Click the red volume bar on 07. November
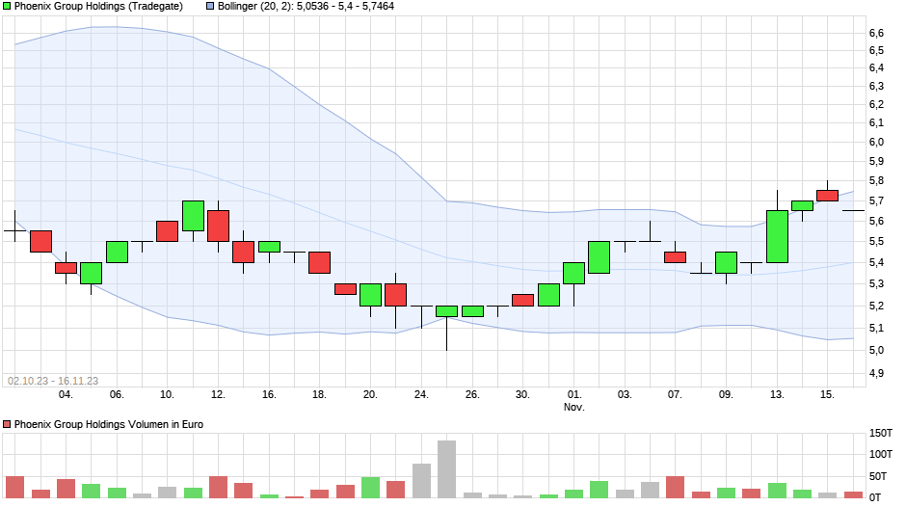 [675, 487]
